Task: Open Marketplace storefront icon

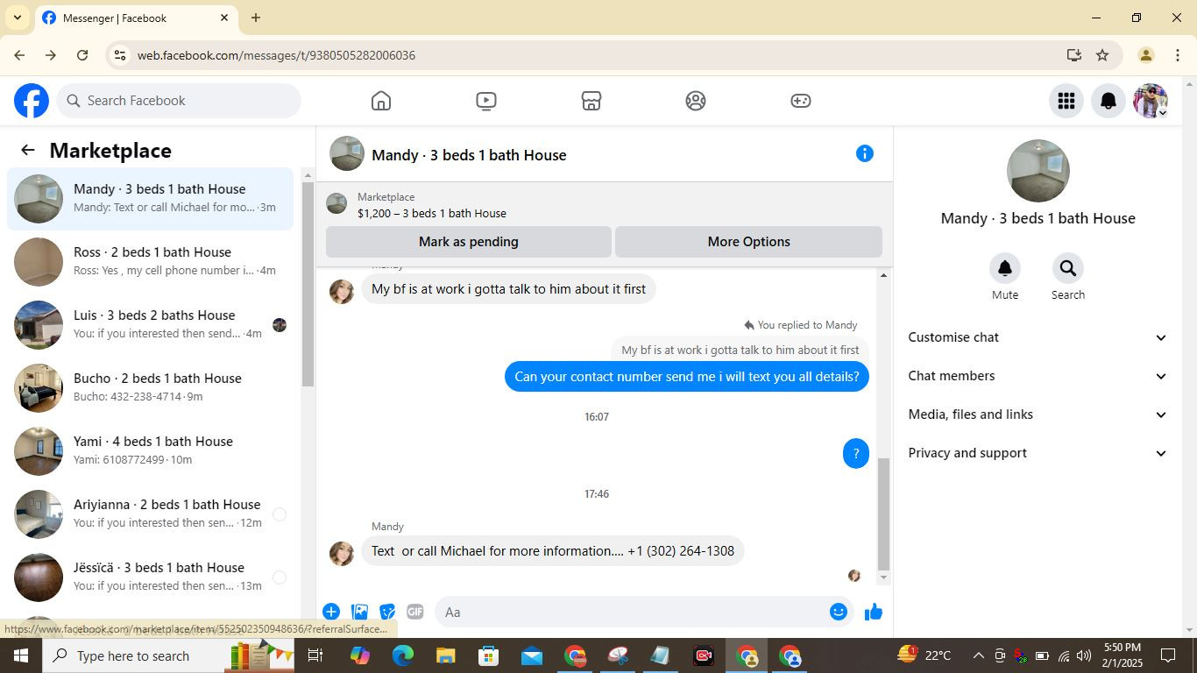Action: 591,101
